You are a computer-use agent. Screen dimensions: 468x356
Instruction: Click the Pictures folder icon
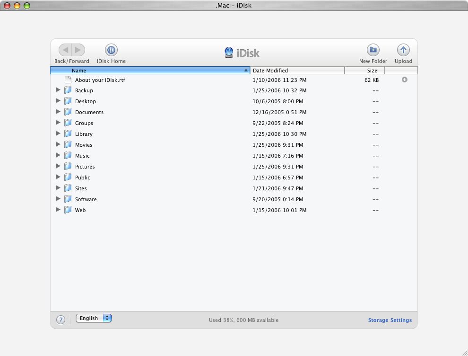68,166
